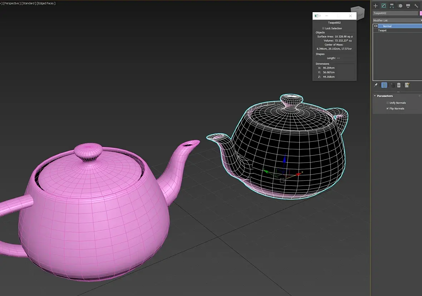The image size is (422, 296).
Task: Open the Motion panel icon
Action: (400, 6)
